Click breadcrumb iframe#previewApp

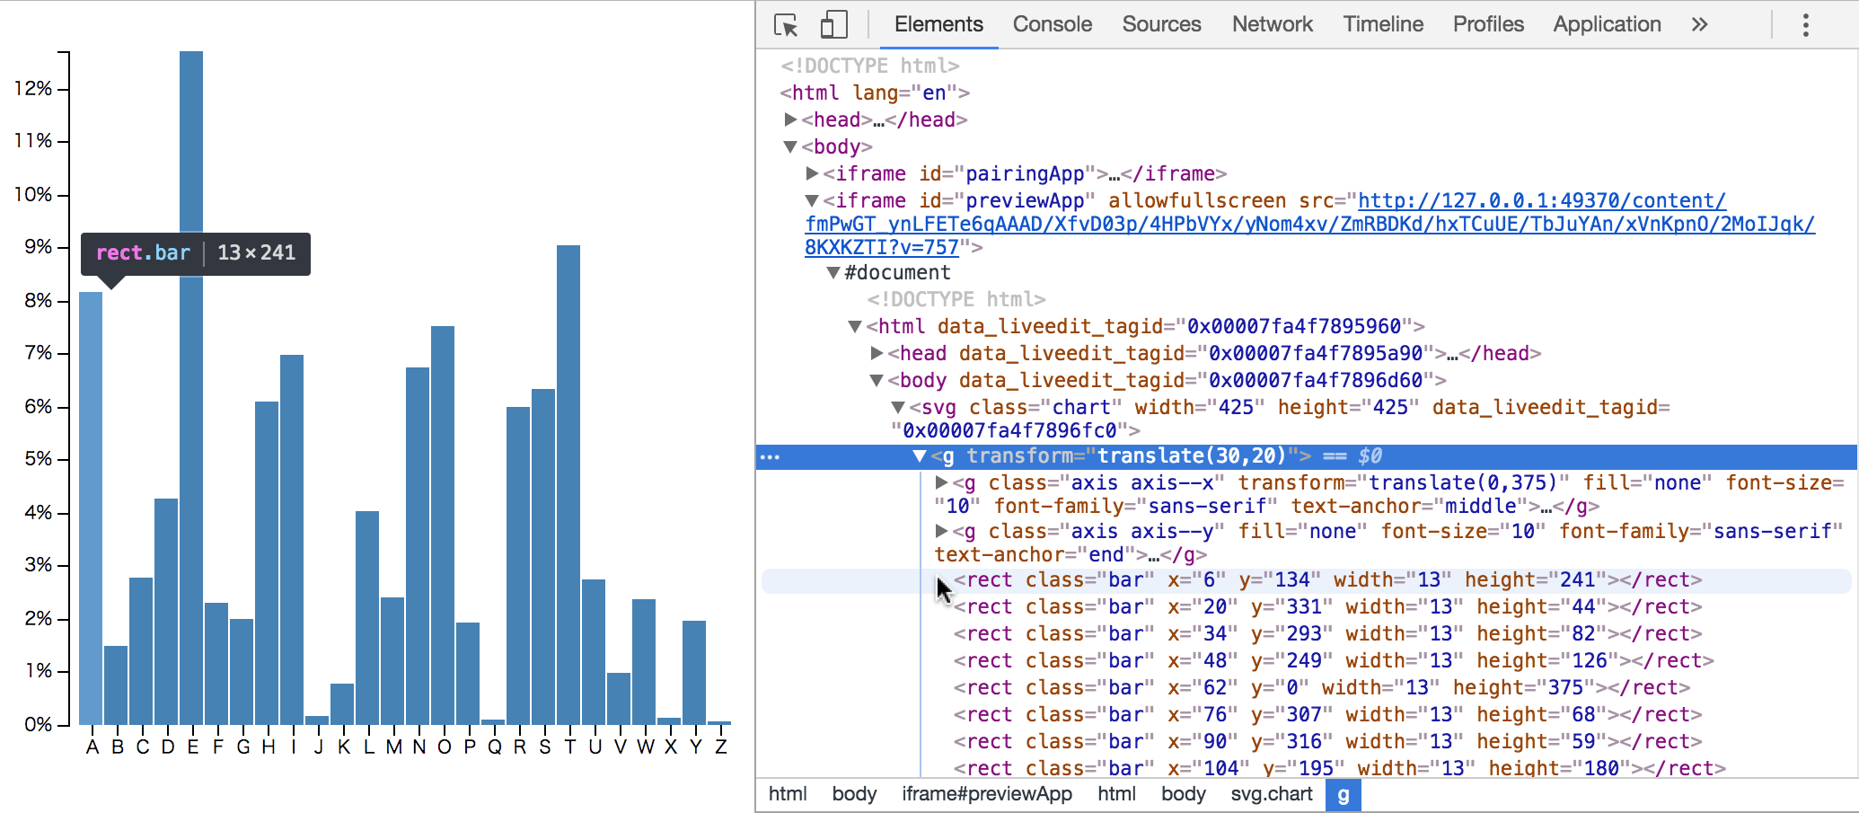tap(987, 794)
